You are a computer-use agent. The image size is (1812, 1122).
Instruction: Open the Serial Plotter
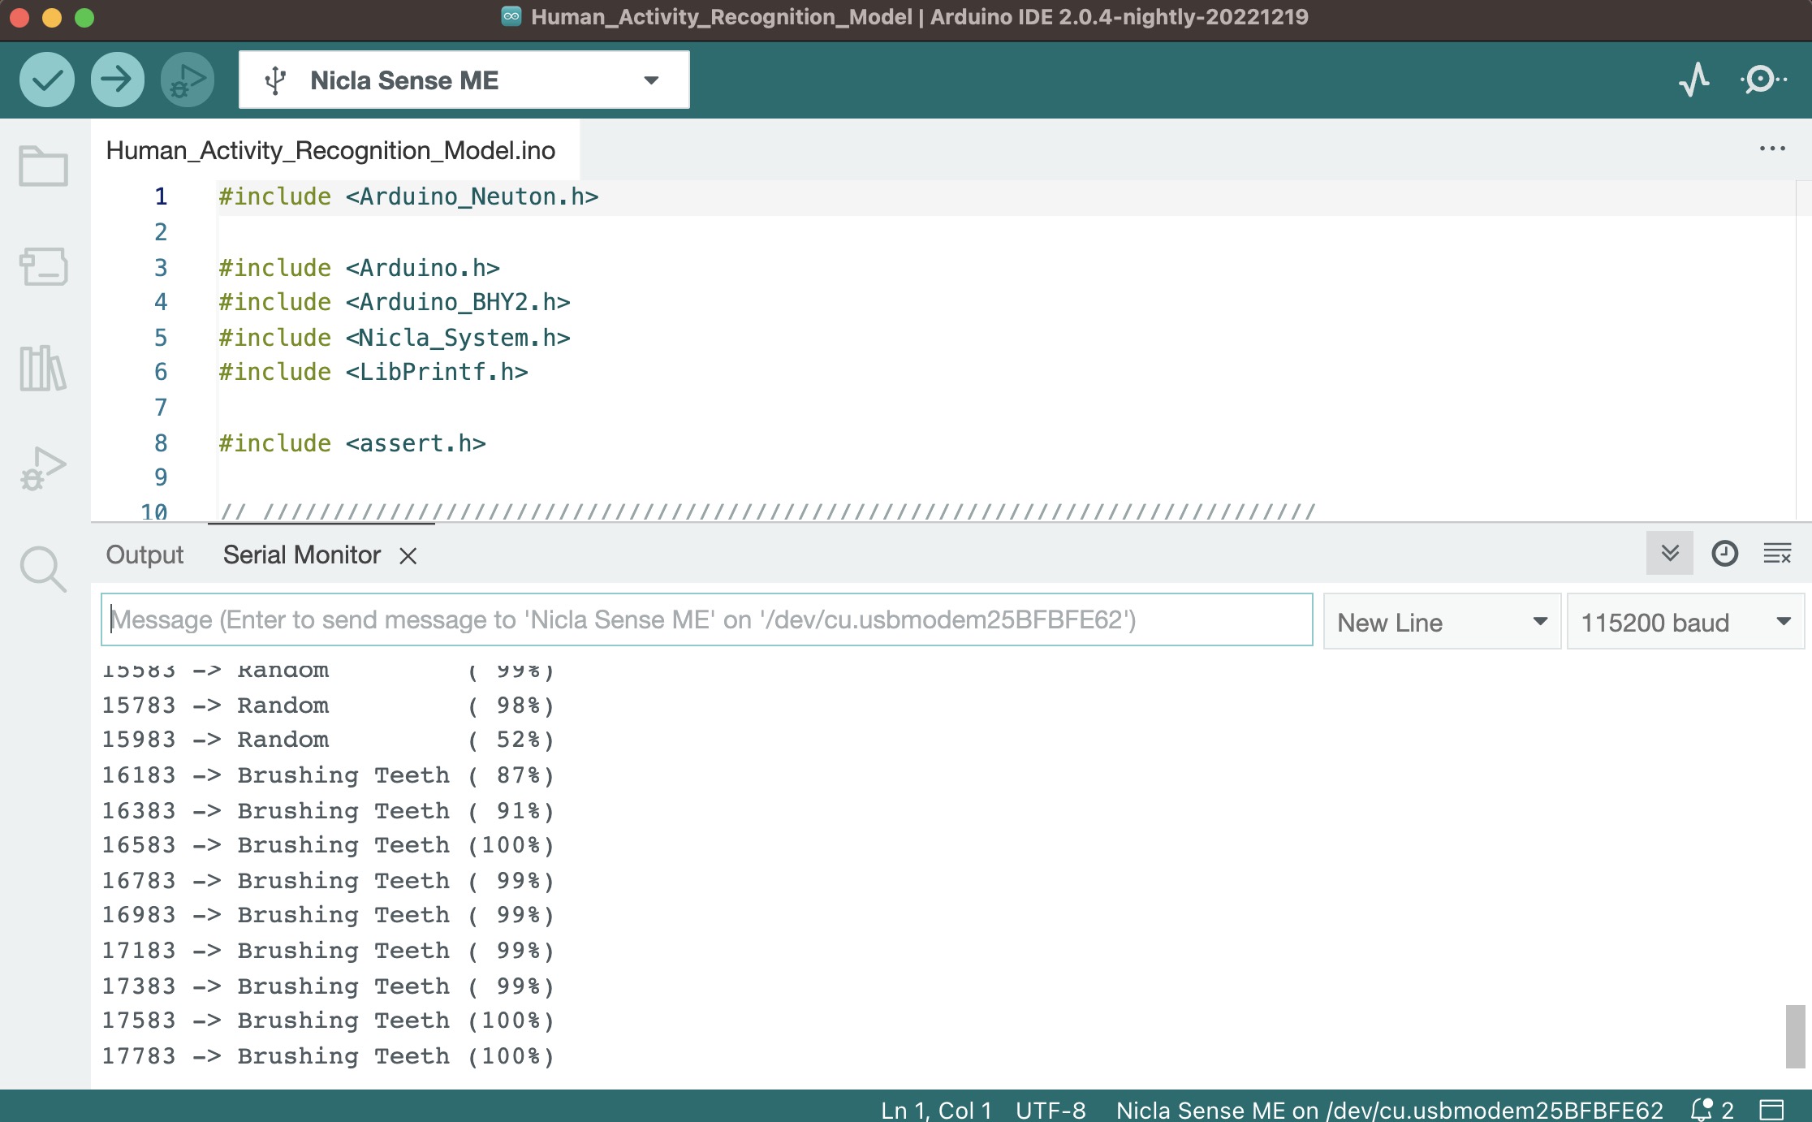(x=1694, y=80)
